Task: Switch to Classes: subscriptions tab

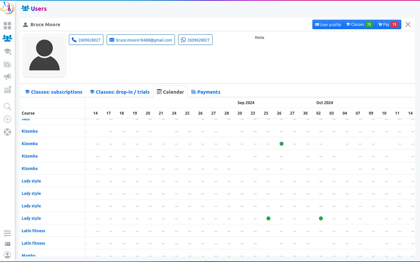Action: tap(53, 92)
